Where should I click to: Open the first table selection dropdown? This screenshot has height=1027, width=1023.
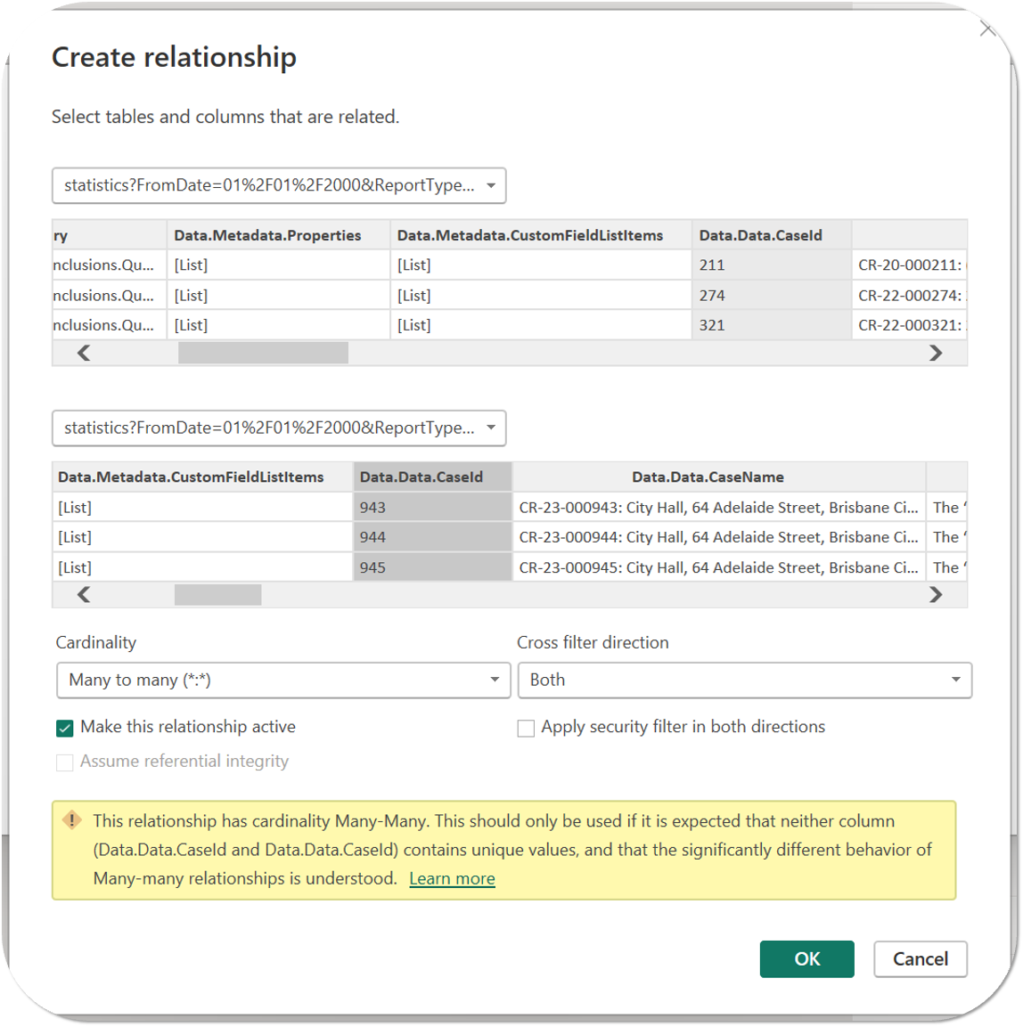(x=279, y=185)
